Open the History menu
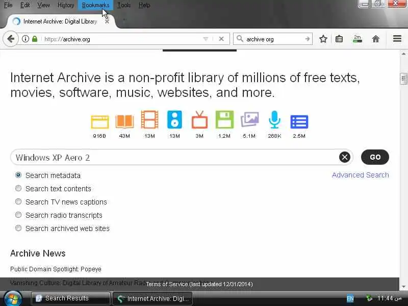The height and width of the screenshot is (306, 408). click(66, 5)
